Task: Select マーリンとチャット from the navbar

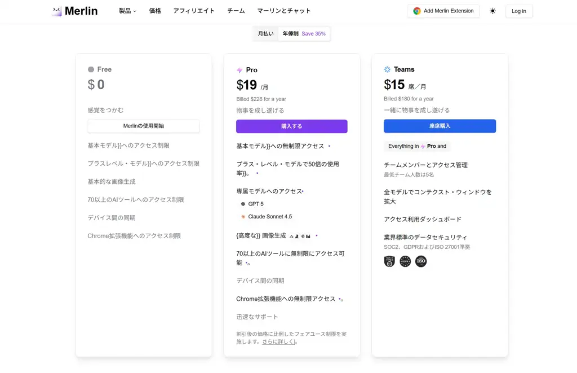Action: (283, 11)
